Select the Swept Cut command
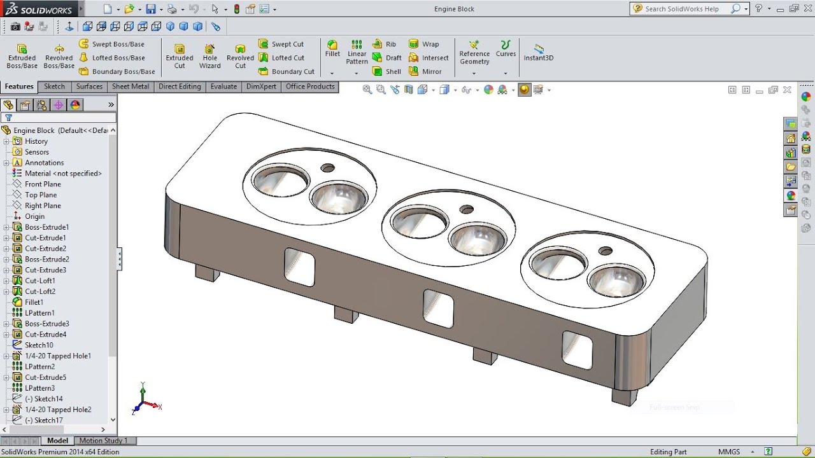The height and width of the screenshot is (458, 815). tap(281, 44)
